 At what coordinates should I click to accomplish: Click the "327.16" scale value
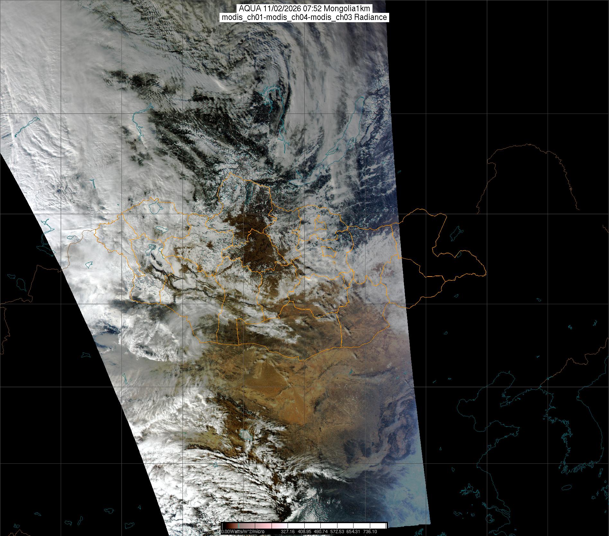pos(288,531)
